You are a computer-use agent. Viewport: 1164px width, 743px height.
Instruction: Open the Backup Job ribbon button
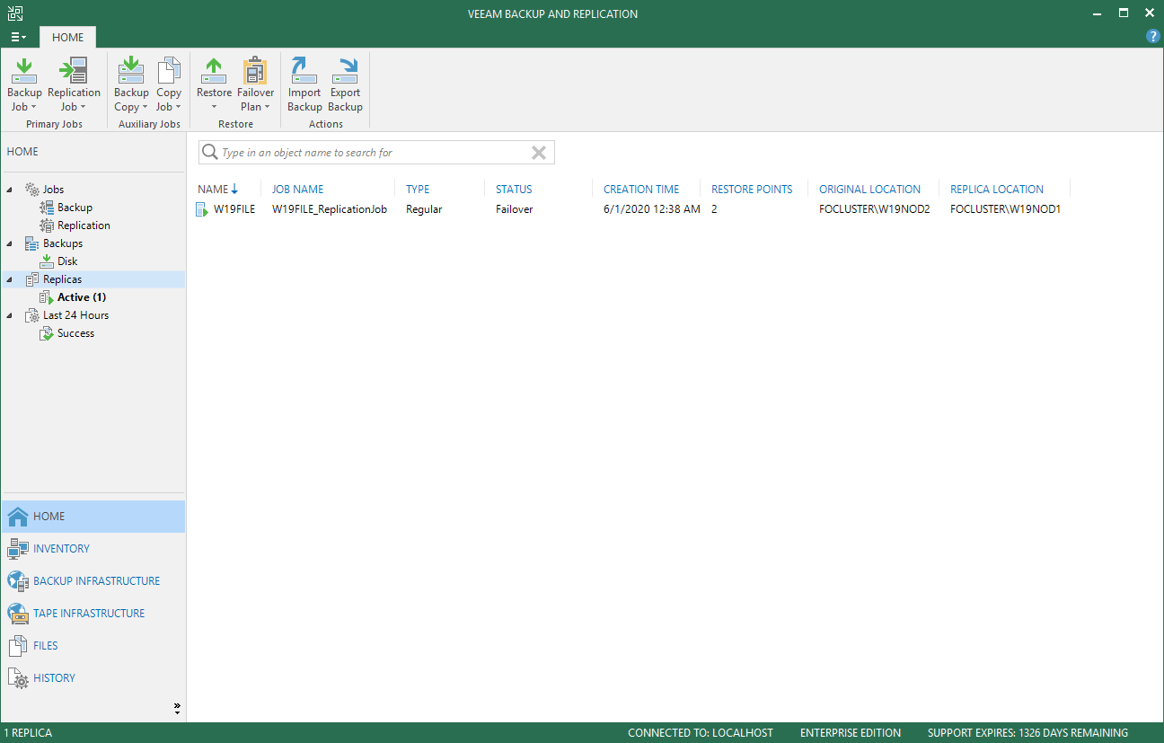[x=24, y=85]
